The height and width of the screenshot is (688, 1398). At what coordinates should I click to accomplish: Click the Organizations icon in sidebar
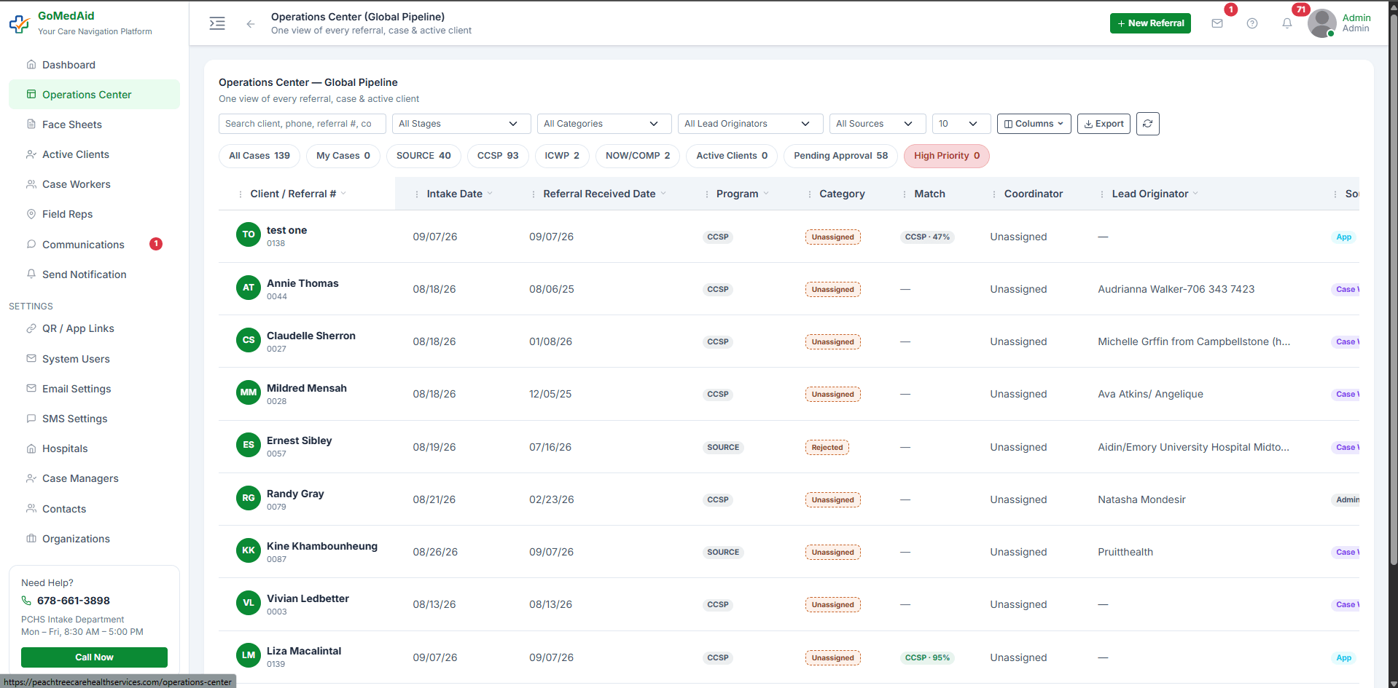click(31, 539)
